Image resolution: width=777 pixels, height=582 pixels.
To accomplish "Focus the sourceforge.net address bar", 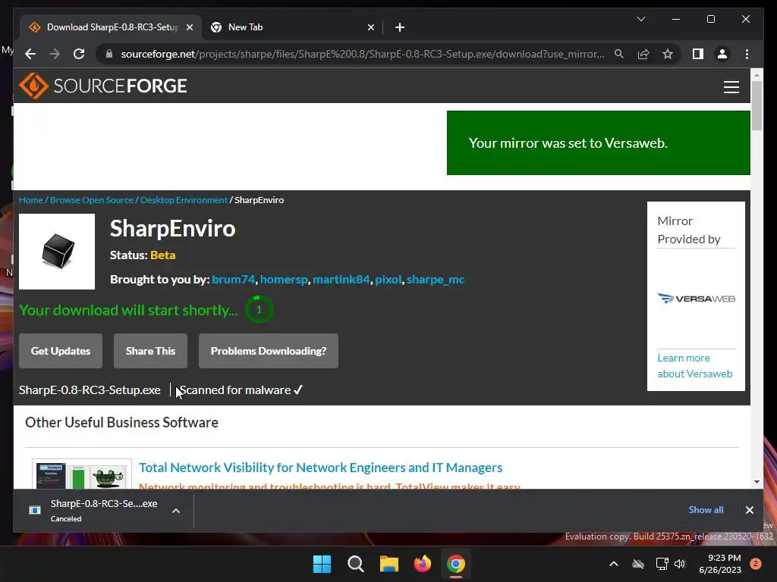I will click(362, 54).
